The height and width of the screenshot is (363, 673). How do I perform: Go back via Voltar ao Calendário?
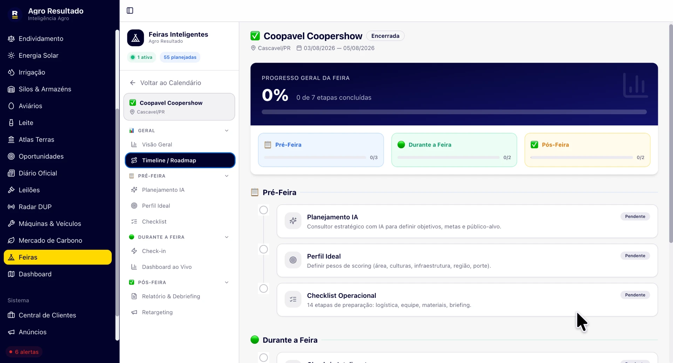click(x=165, y=83)
